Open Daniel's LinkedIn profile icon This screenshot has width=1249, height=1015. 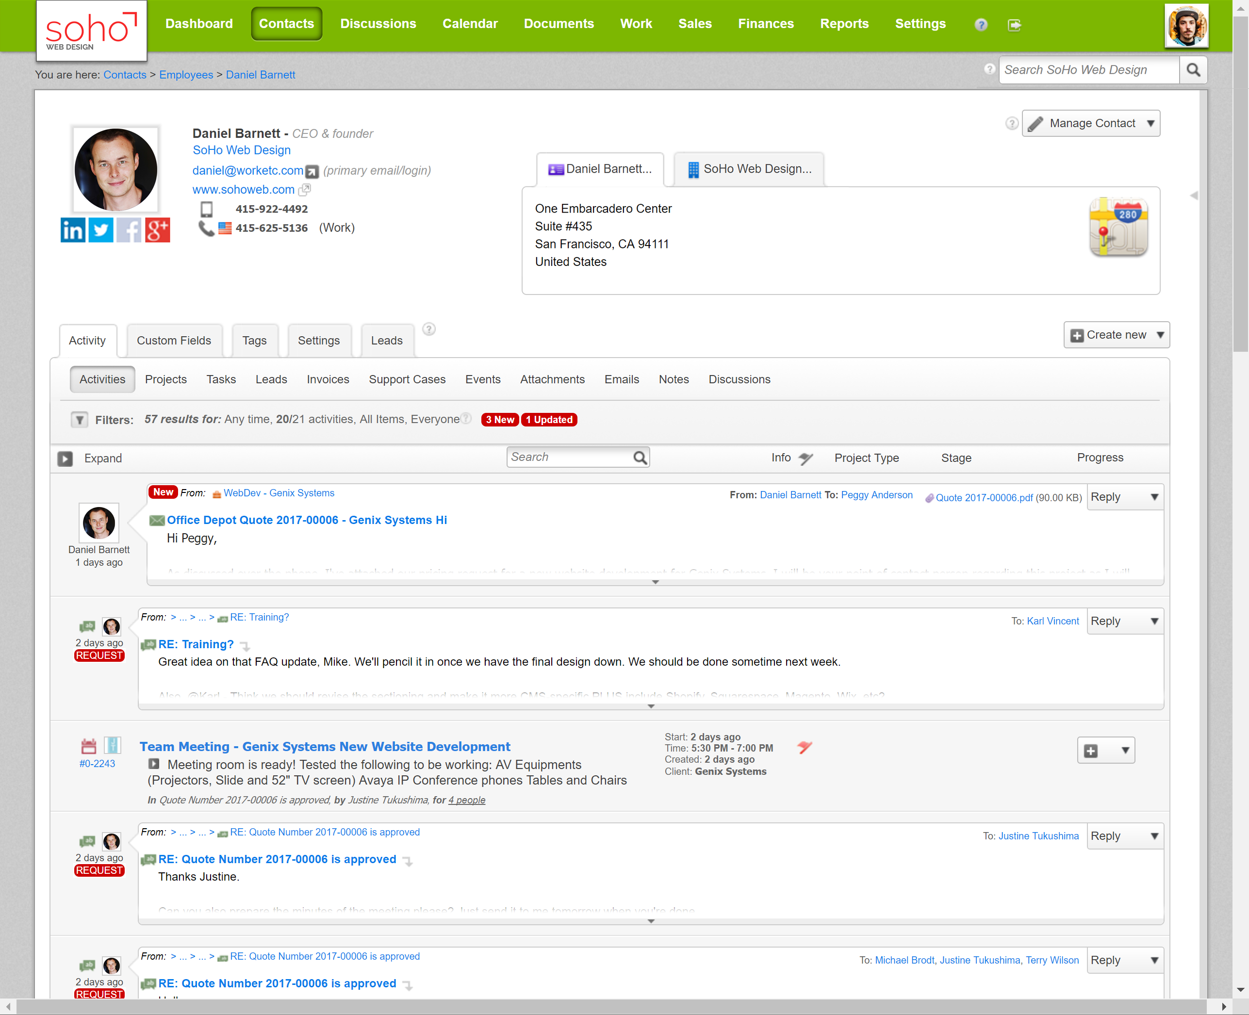click(x=72, y=230)
